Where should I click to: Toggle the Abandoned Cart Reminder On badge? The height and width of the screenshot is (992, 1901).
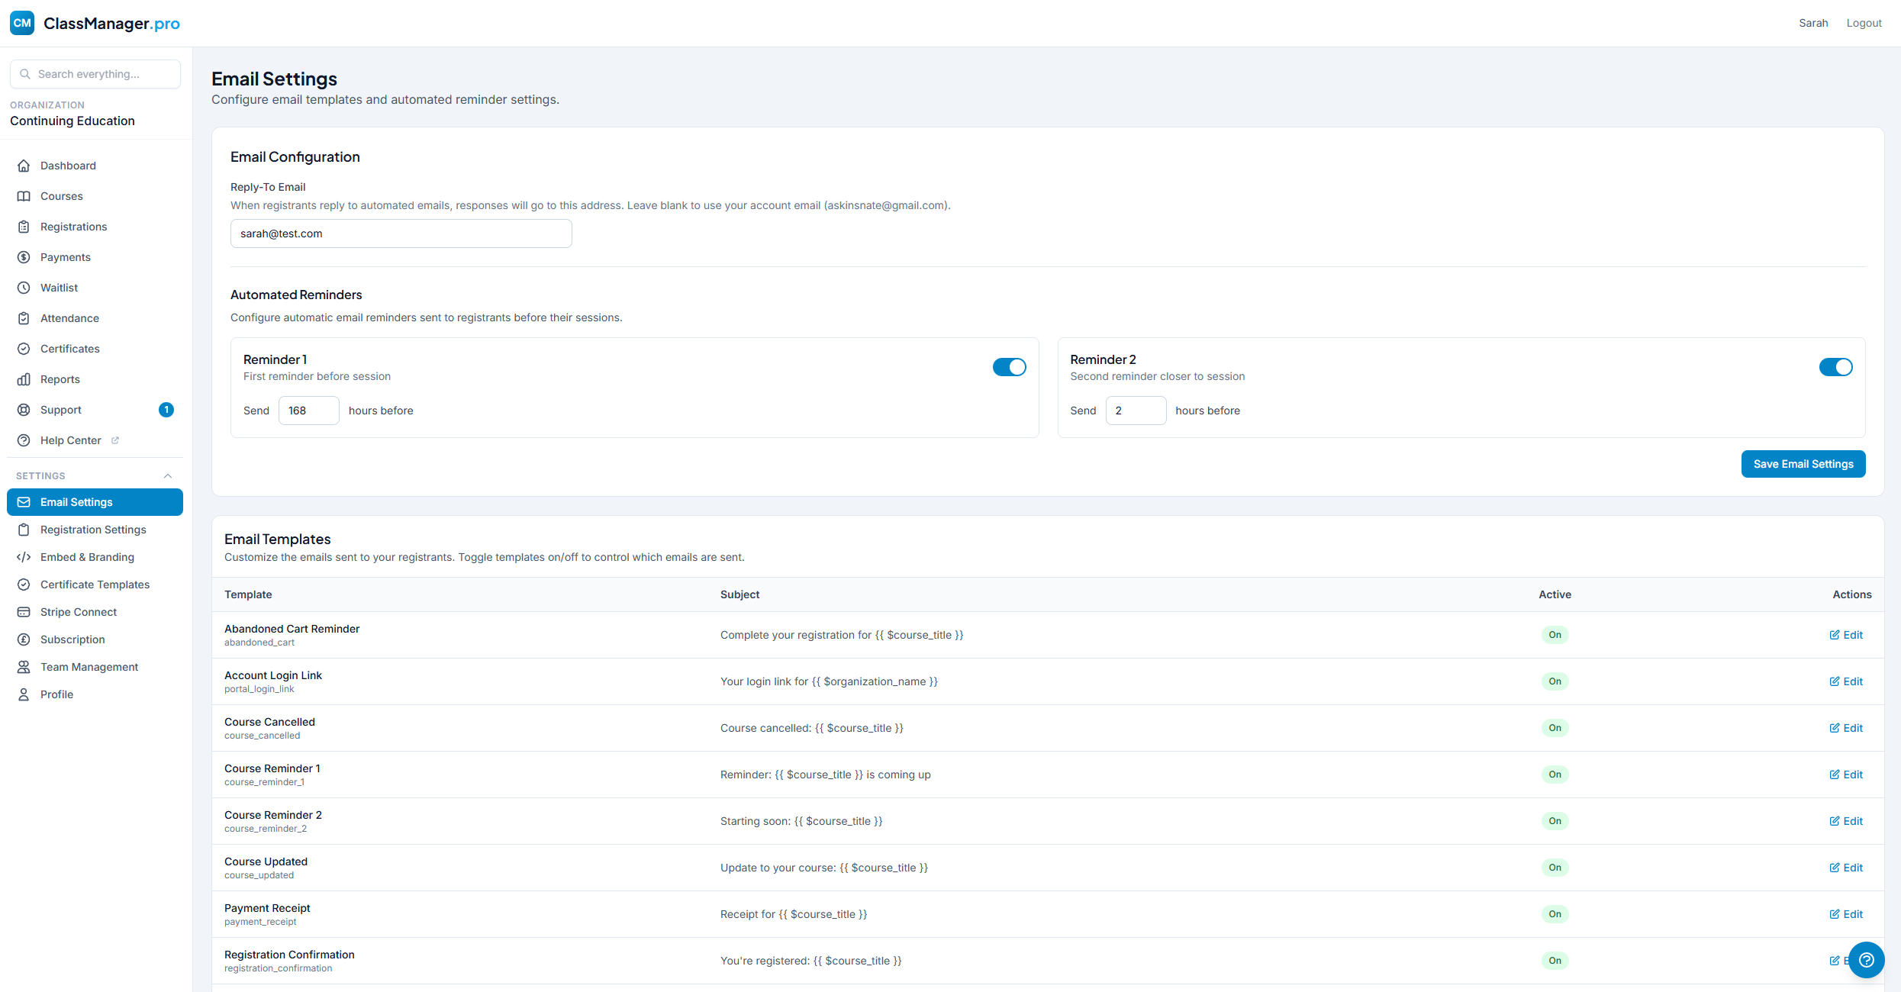coord(1555,635)
